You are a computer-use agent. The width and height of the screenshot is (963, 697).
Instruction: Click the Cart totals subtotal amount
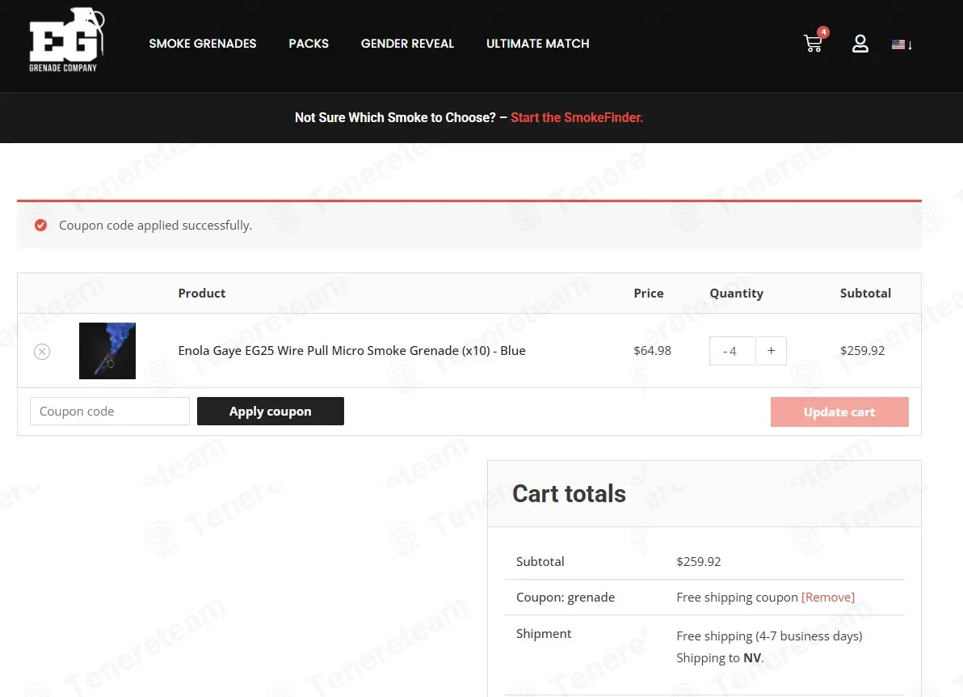[x=698, y=561]
